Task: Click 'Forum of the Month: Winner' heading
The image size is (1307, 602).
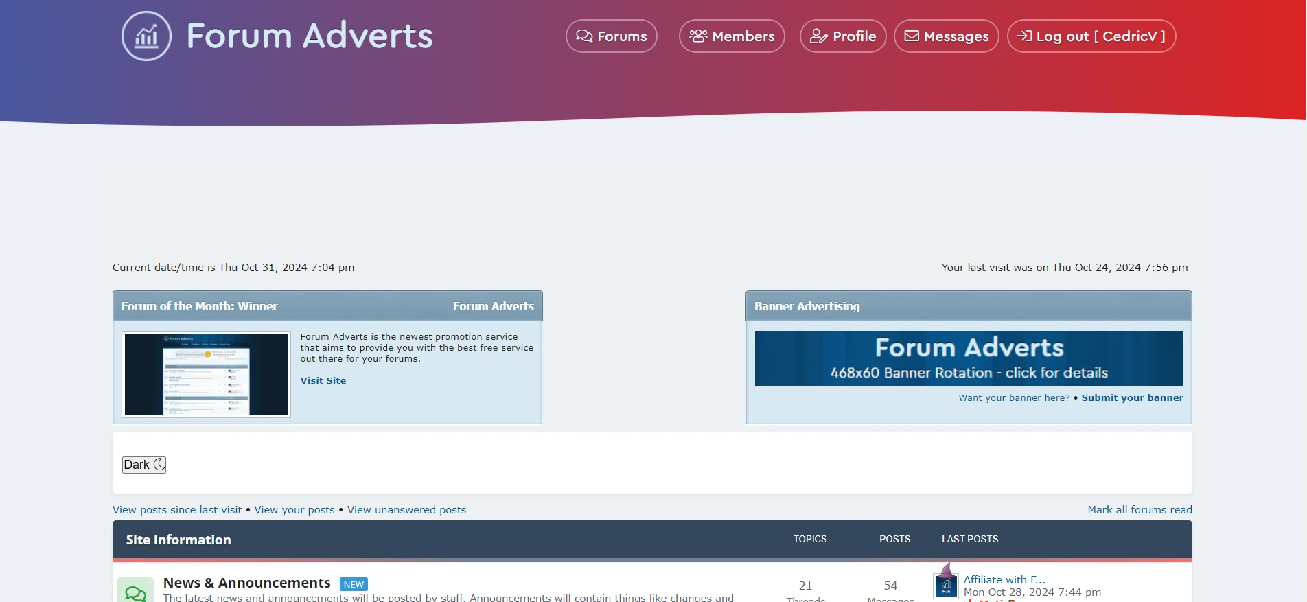Action: [x=199, y=306]
